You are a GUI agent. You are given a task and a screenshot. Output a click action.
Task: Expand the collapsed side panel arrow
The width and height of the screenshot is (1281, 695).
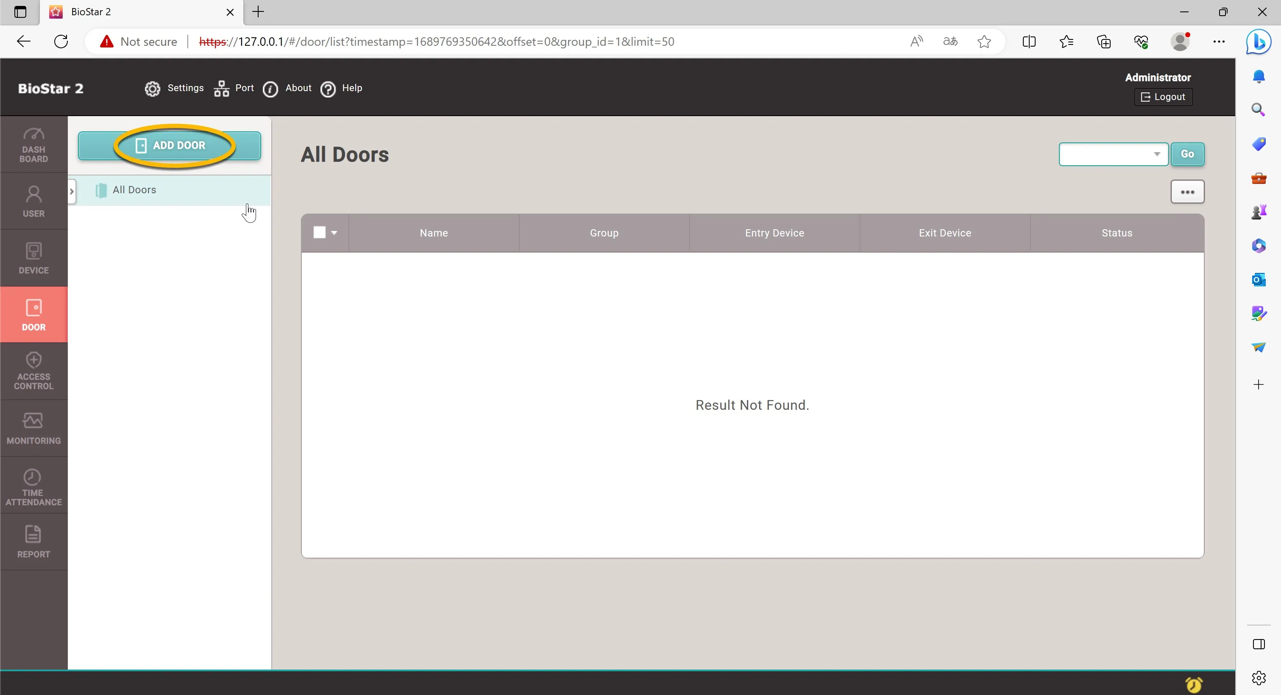[72, 192]
